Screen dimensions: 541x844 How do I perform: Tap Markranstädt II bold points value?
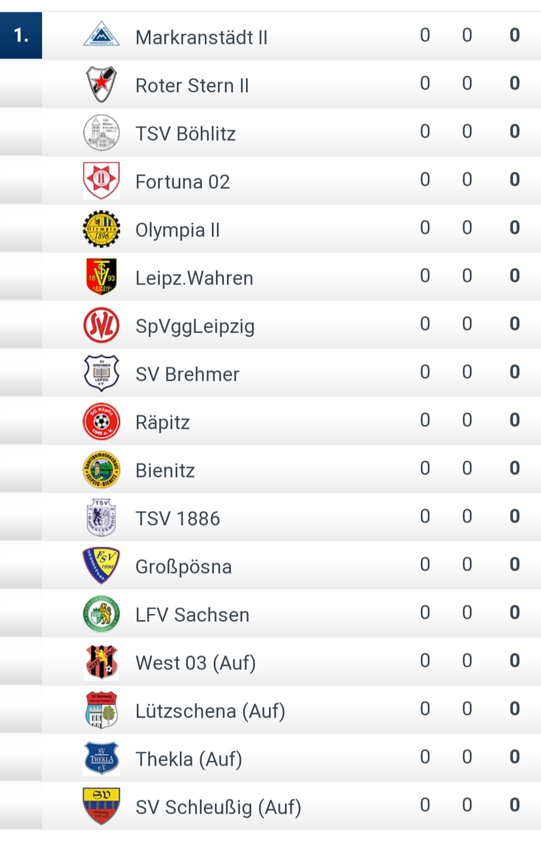pos(514,35)
